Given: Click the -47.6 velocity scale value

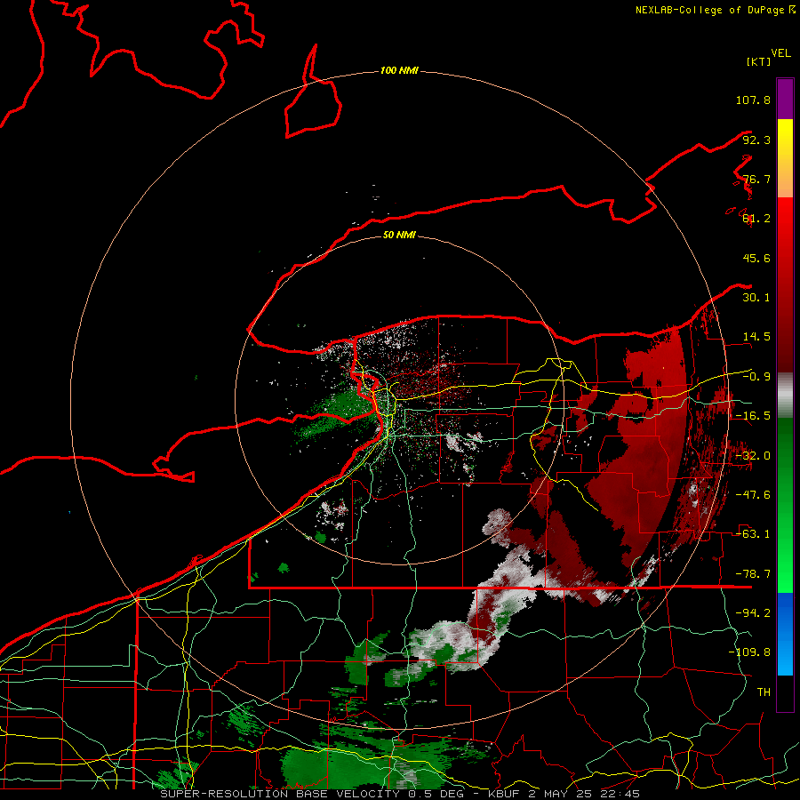Looking at the screenshot, I should [x=753, y=495].
